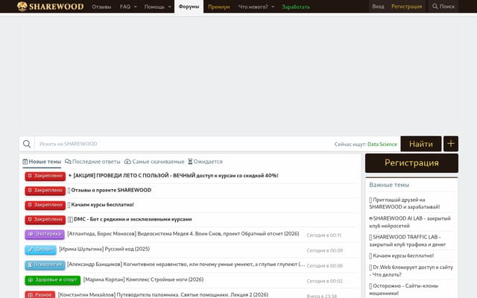Image resolution: width=477 pixels, height=298 pixels.
Task: Open Отзывы о проекте SHAREWOOD topic
Action: coord(111,190)
